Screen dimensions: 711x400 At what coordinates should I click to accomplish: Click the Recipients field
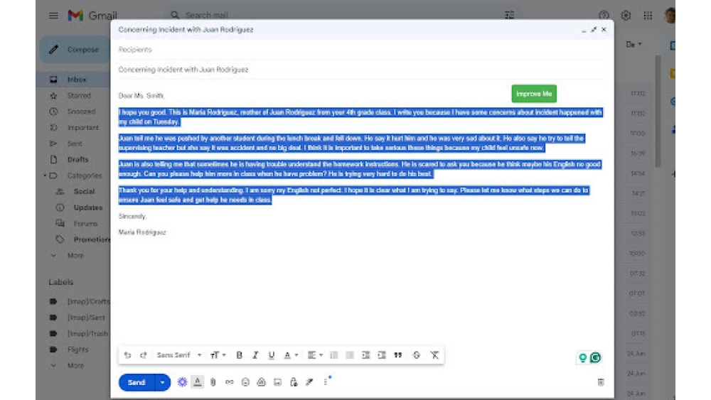pyautogui.click(x=361, y=49)
